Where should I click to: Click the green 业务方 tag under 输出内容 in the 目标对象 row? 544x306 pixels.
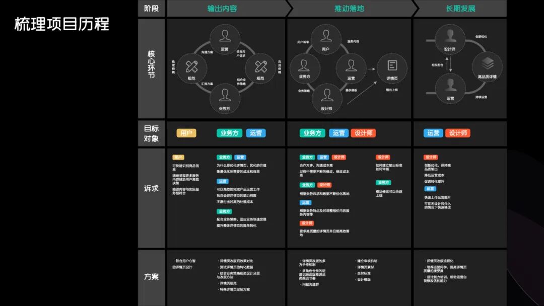[x=229, y=133]
